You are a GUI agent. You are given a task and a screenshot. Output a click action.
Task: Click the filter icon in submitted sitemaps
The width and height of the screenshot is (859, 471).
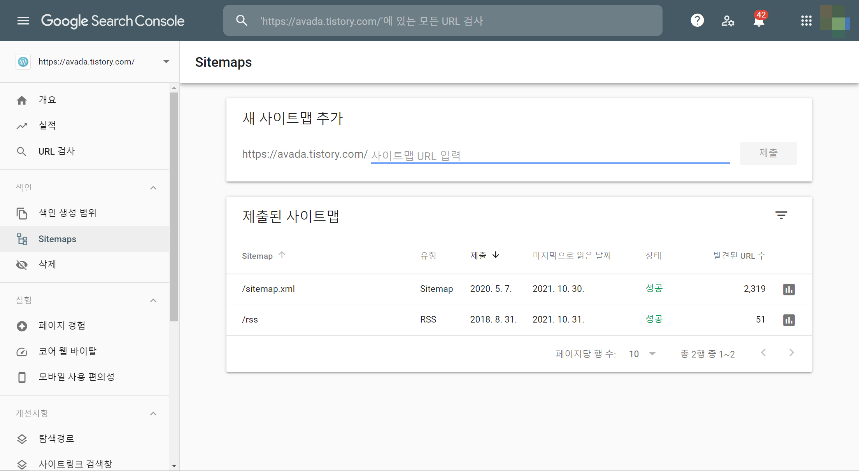click(x=781, y=215)
